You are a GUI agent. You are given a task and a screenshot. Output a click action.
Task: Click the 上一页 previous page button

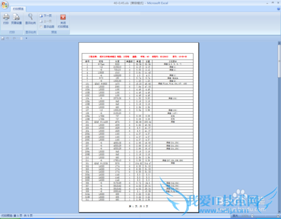tap(46, 21)
